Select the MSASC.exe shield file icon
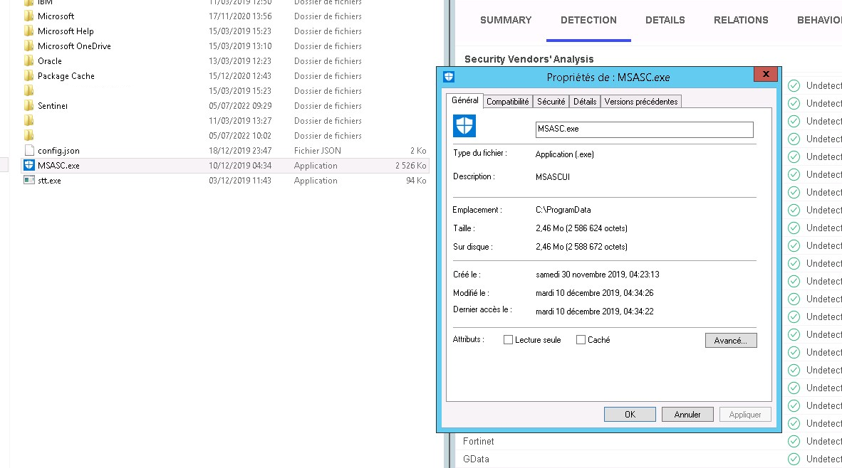This screenshot has height=468, width=842. (28, 165)
